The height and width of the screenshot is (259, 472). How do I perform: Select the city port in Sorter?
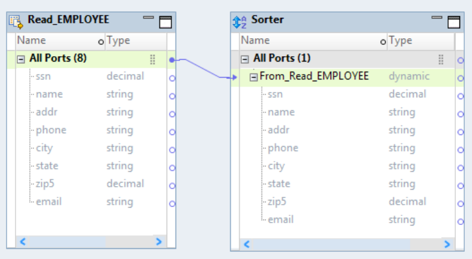tap(276, 166)
